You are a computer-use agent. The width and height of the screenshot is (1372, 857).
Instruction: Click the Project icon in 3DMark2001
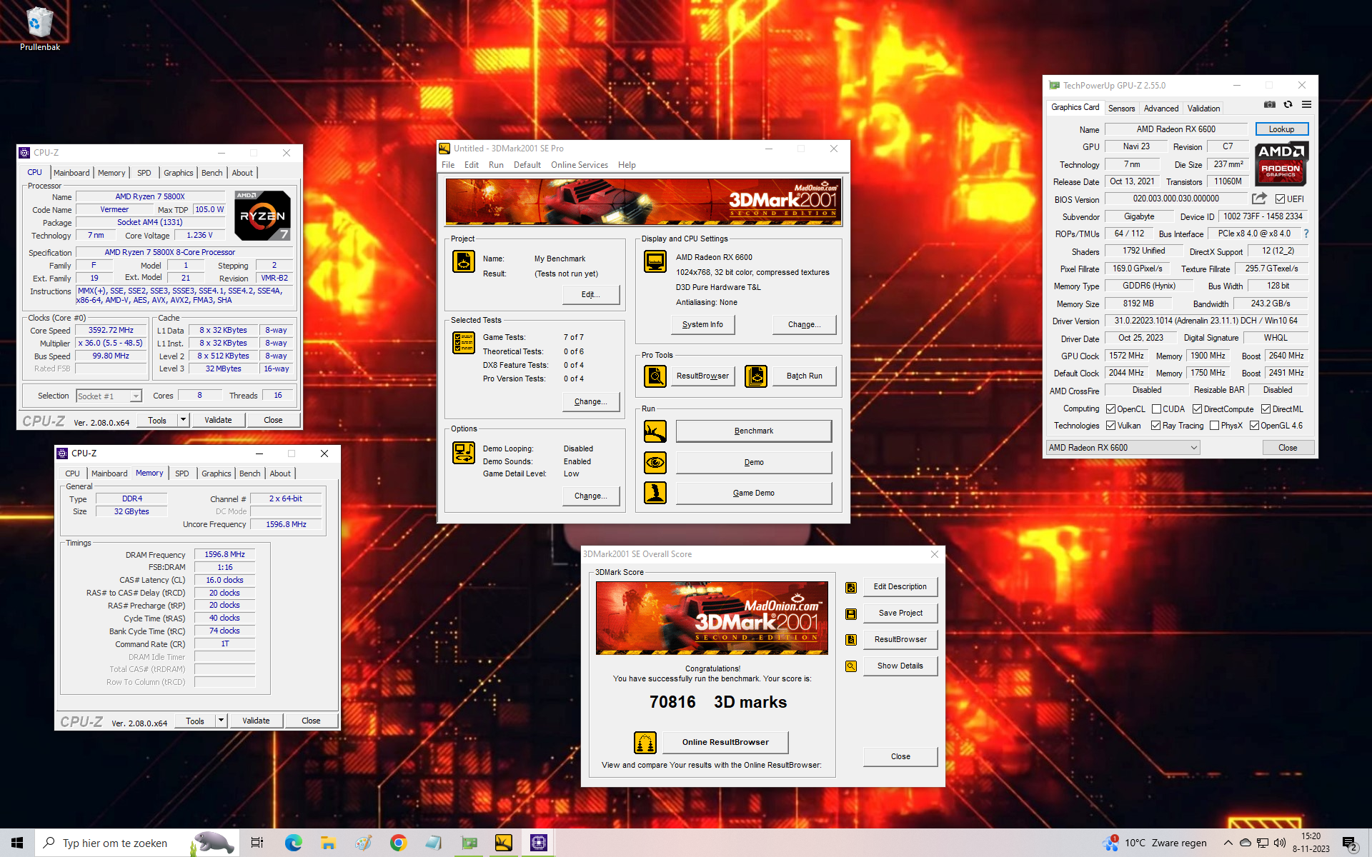464,261
